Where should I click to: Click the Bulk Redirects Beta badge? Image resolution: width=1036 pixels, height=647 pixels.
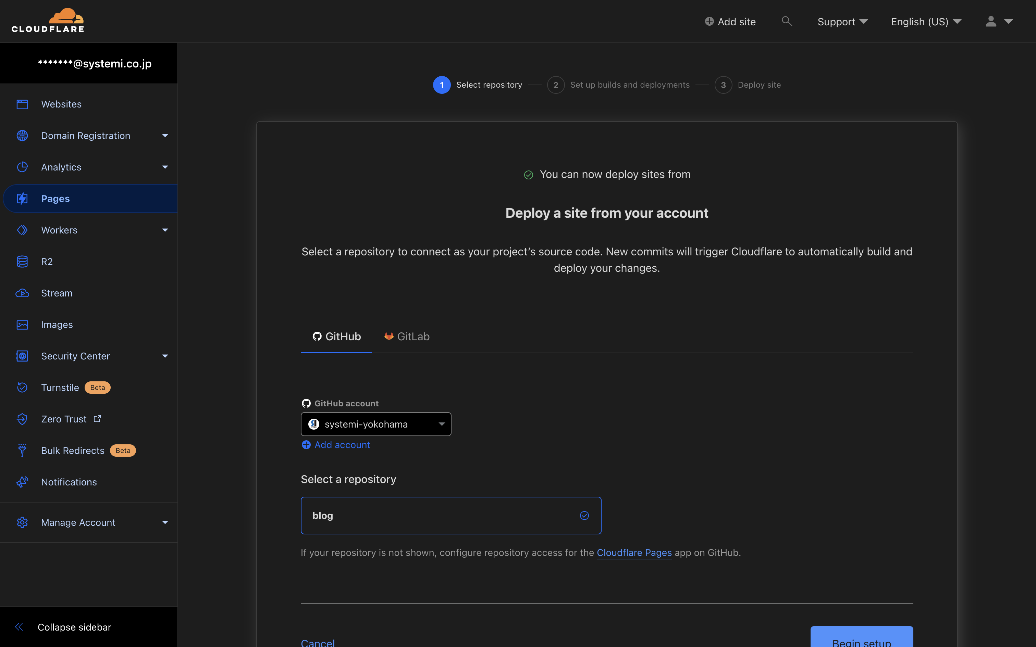point(123,451)
